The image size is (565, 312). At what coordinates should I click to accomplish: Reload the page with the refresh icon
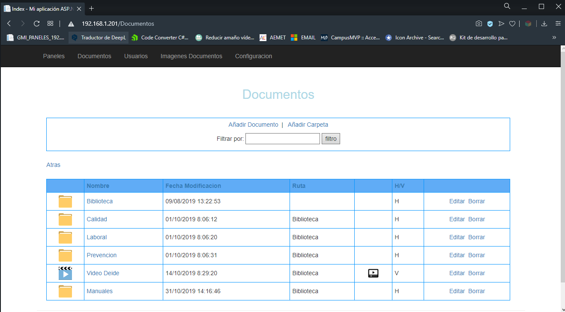coord(37,24)
